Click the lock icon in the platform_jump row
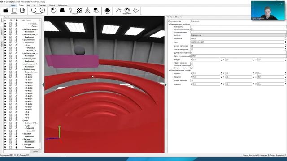 tap(17, 59)
